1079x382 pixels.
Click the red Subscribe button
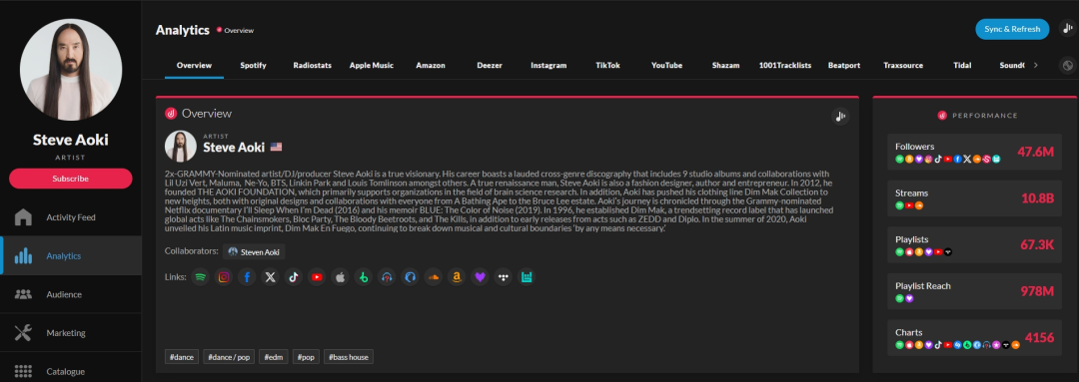coord(71,179)
